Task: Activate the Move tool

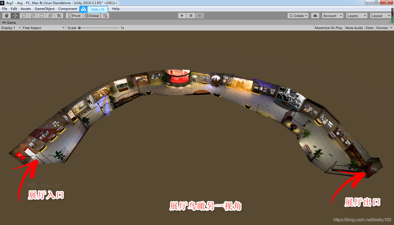Action: point(15,16)
